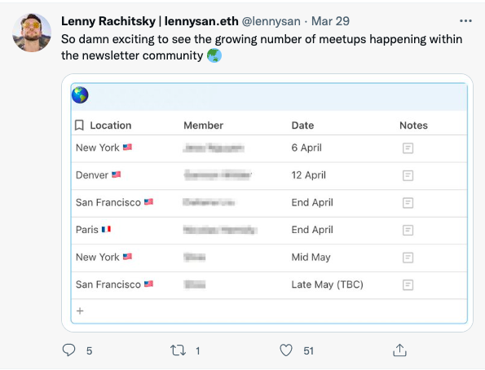The height and width of the screenshot is (370, 485).
Task: Click Lenny Rachitsky's profile avatar
Action: pos(32,33)
